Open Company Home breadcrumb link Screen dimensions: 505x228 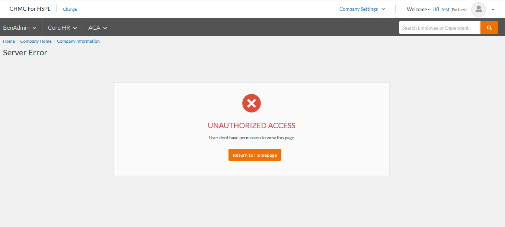point(36,41)
